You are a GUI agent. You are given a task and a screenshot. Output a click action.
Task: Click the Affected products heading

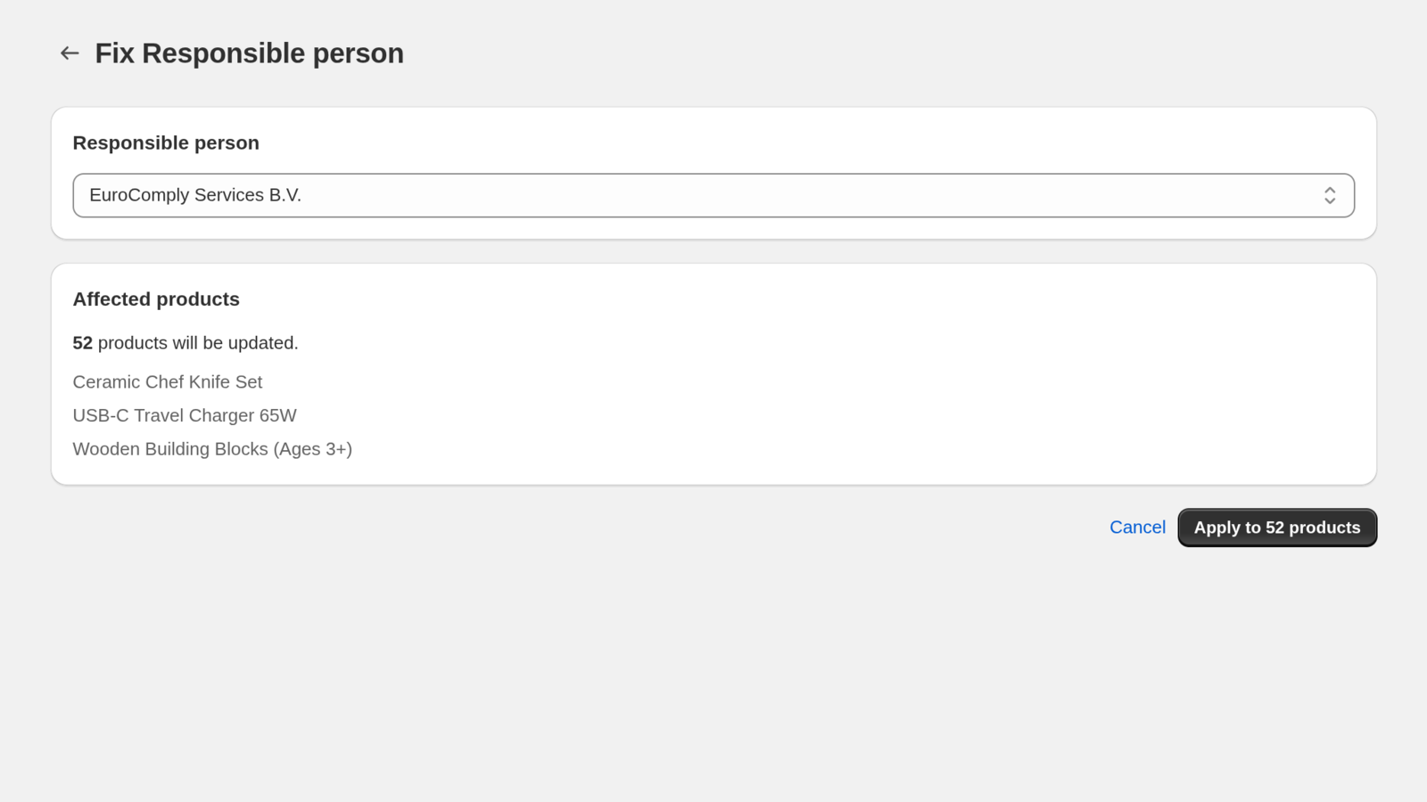click(156, 299)
